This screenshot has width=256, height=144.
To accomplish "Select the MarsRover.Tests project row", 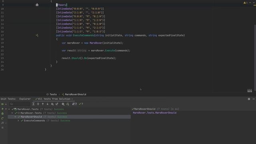I will (x=69, y=109).
